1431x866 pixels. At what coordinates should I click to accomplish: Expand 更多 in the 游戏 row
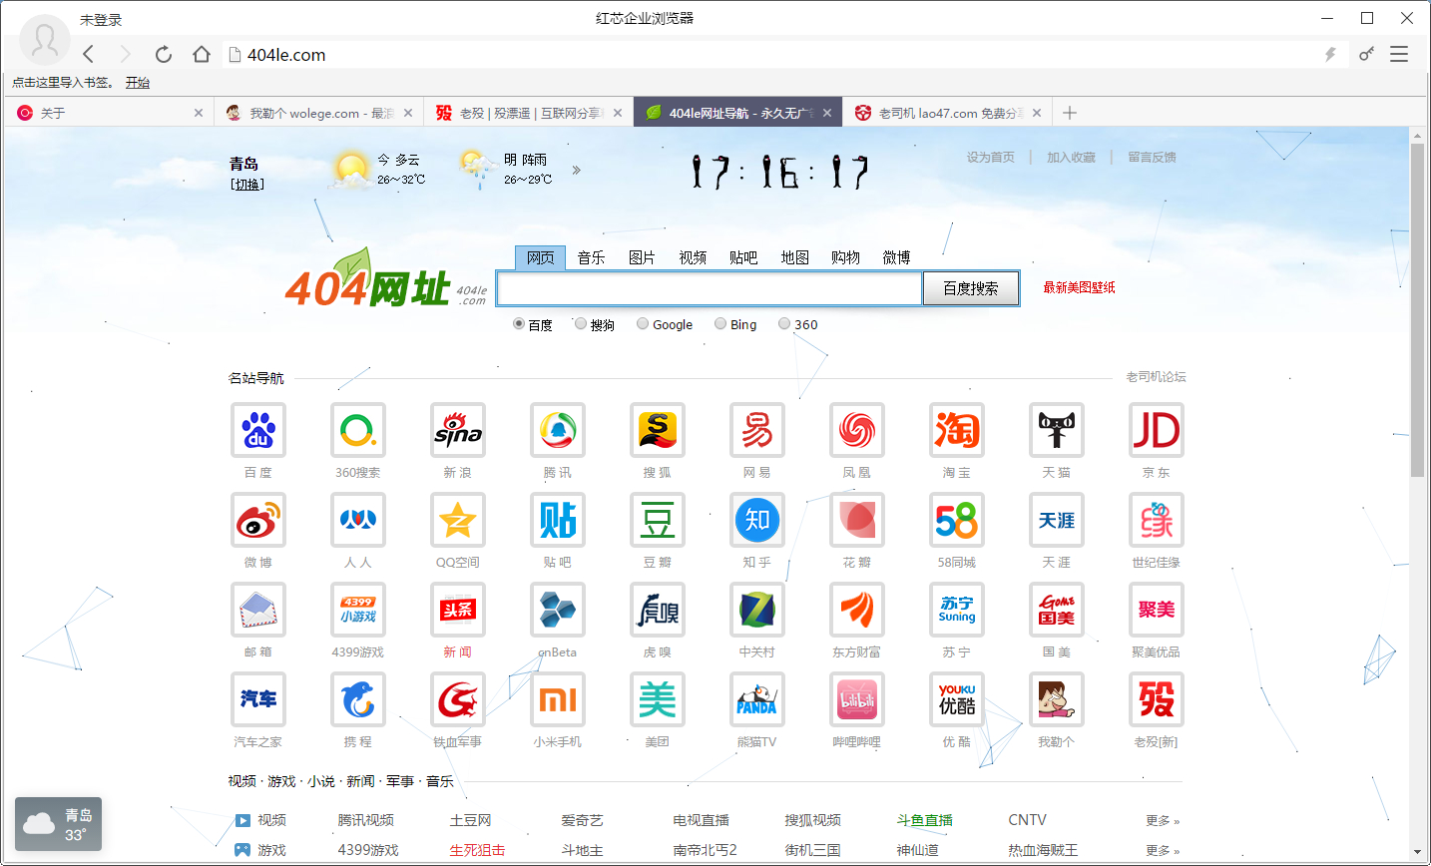[1163, 851]
